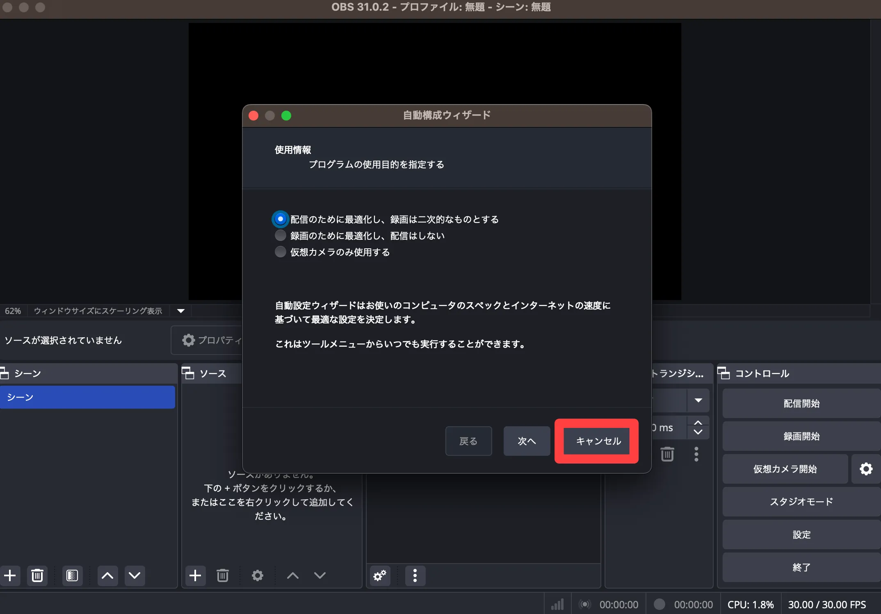
Task: Open audio mixer three-dot menu
Action: coord(415,575)
